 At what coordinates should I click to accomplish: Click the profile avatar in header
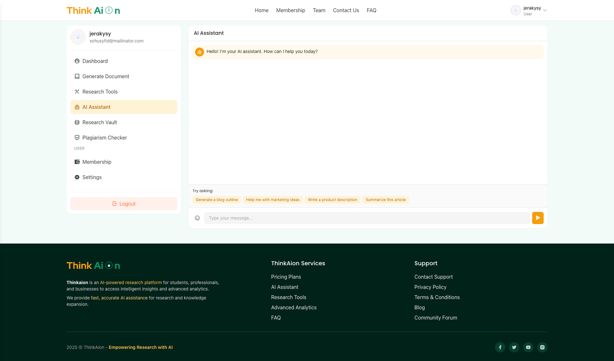tap(516, 10)
